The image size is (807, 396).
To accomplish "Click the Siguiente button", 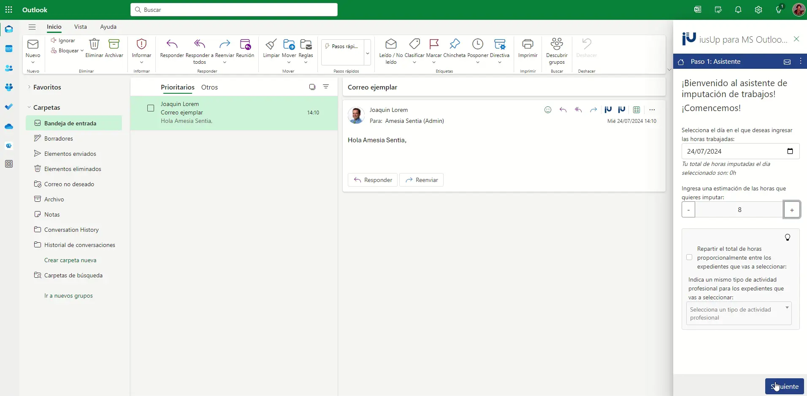I will click(x=784, y=386).
